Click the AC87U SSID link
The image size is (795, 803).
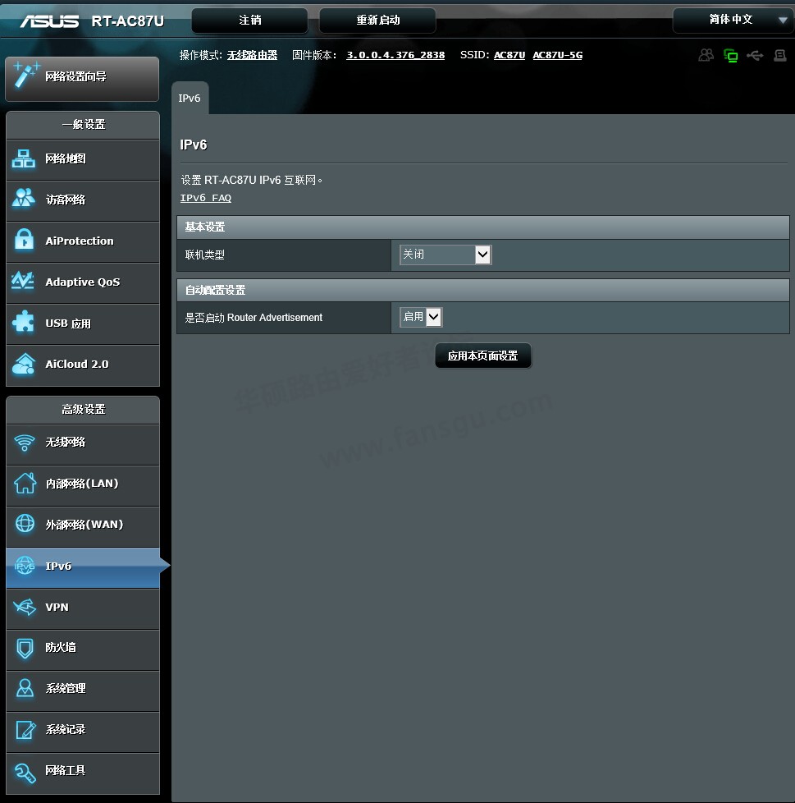[x=509, y=55]
